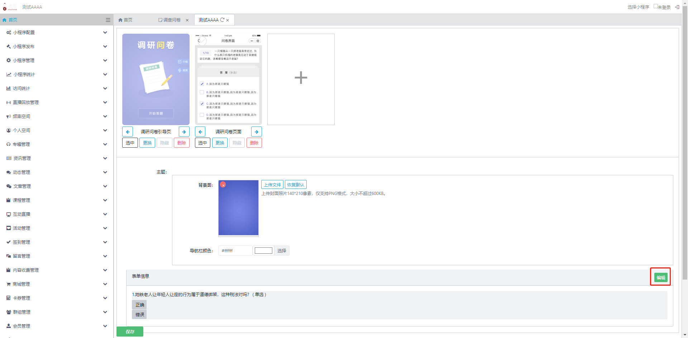This screenshot has height=338, width=688.
Task: Move 调研问卷页面 left with arrow button
Action: click(x=200, y=132)
